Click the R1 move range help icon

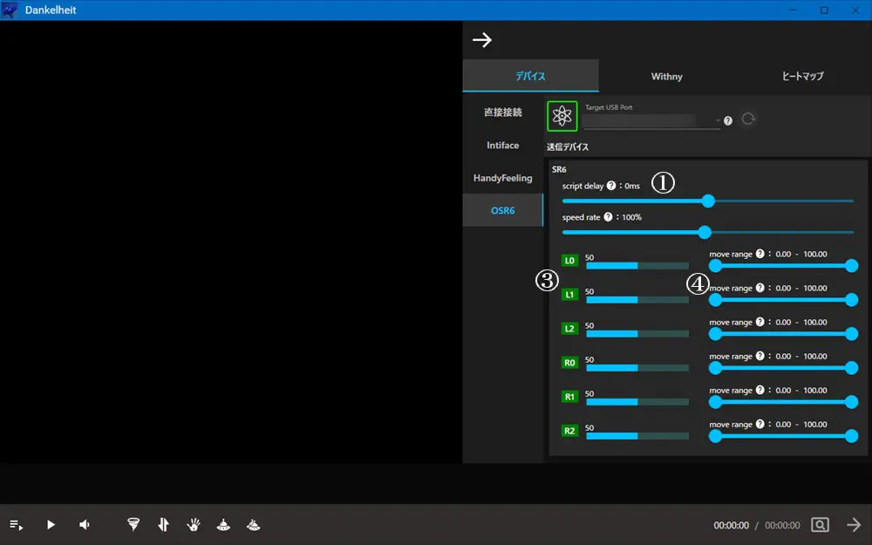(760, 390)
